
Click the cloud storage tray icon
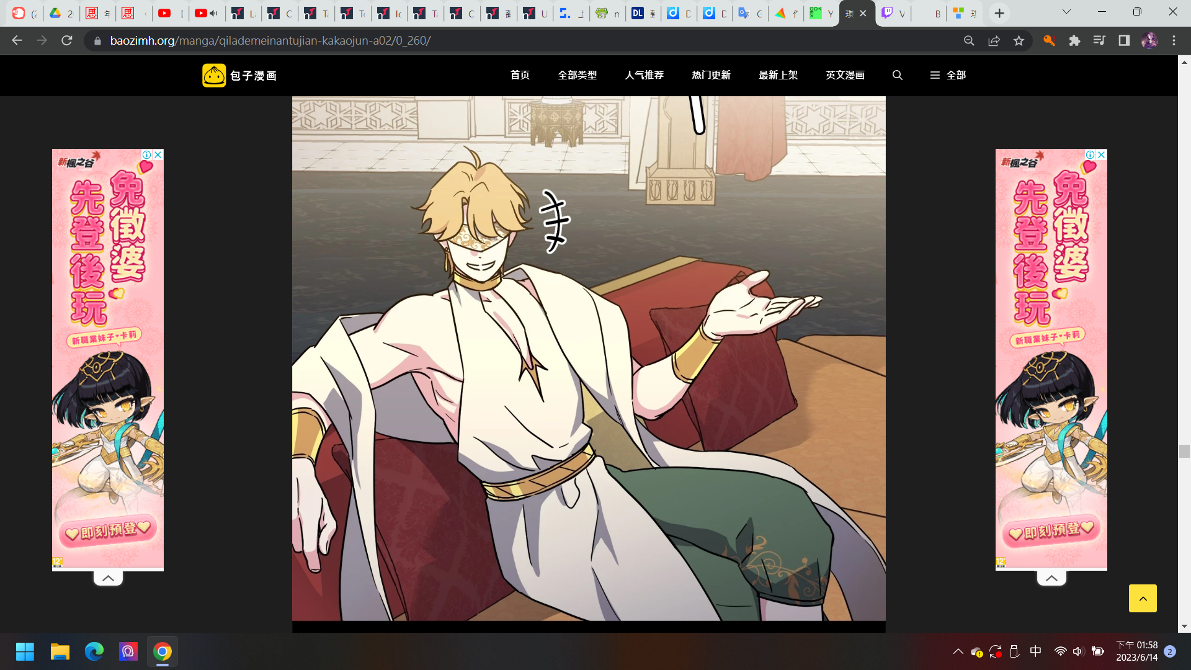click(977, 652)
